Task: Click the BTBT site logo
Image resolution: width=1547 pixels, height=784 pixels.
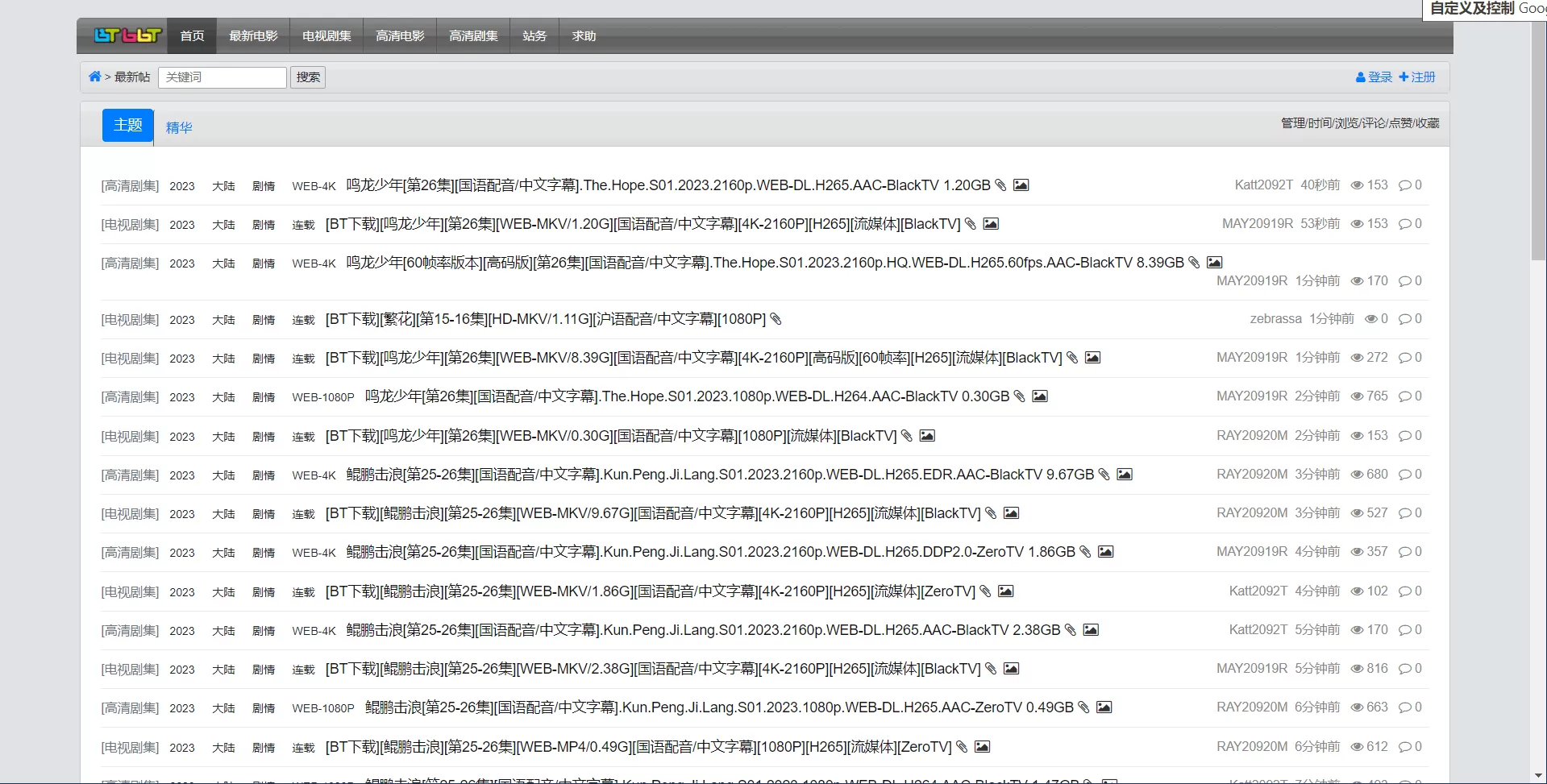Action: tap(127, 35)
